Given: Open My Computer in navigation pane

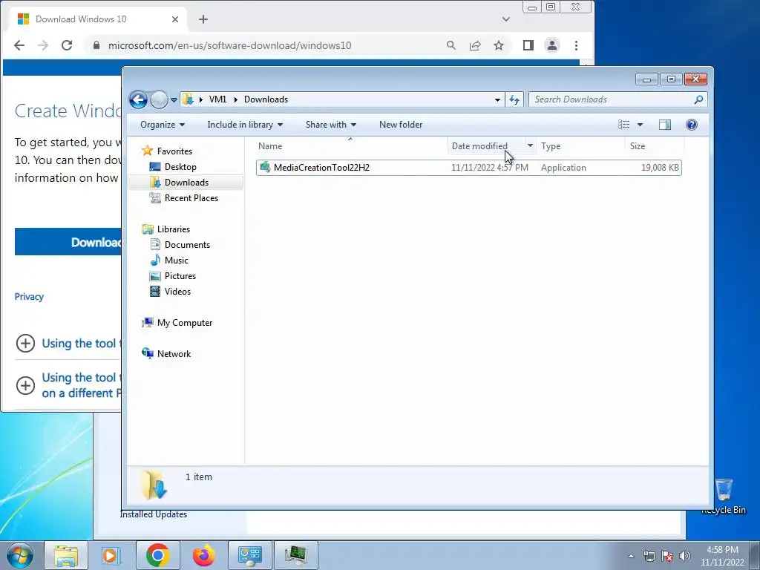Looking at the screenshot, I should [184, 323].
